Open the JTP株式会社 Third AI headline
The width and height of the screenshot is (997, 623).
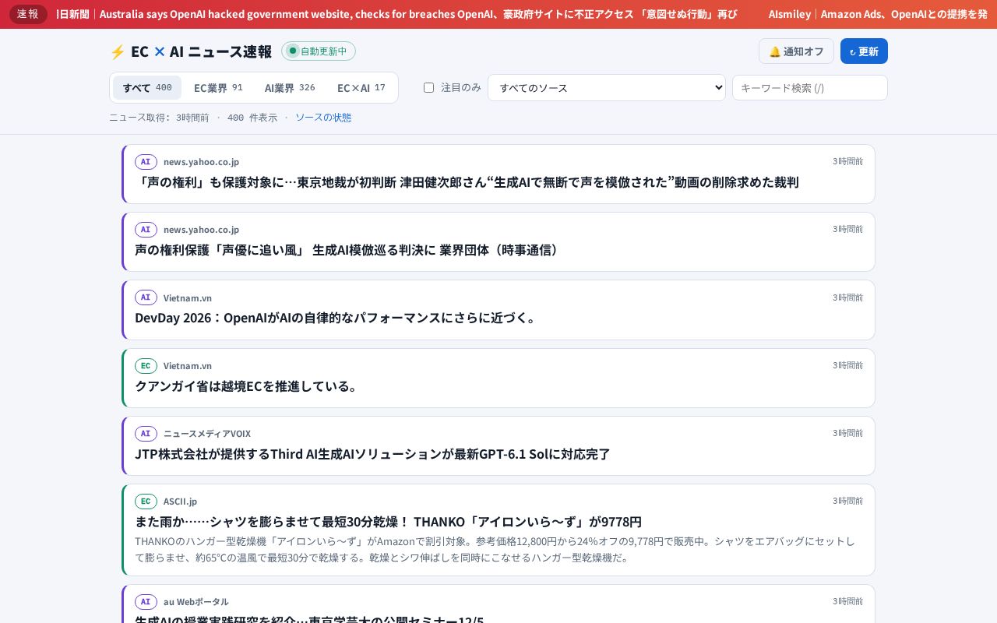point(372,453)
